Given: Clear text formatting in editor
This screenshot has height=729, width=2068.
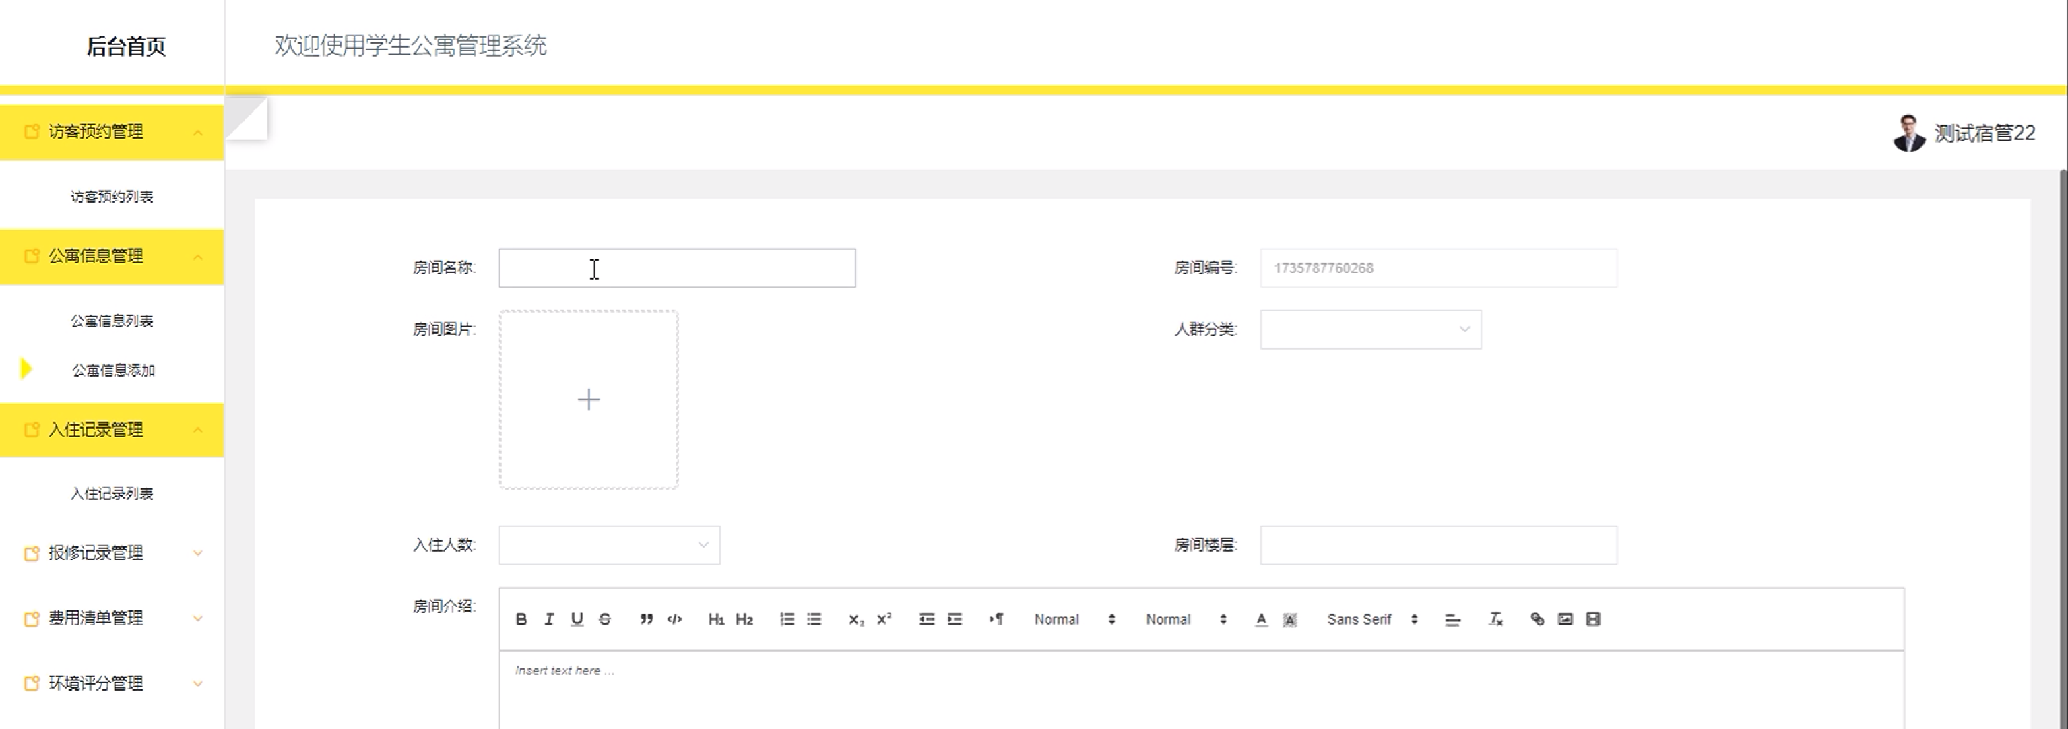Looking at the screenshot, I should [1495, 619].
